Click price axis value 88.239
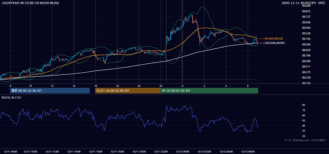329x154 pixels. coord(307,78)
